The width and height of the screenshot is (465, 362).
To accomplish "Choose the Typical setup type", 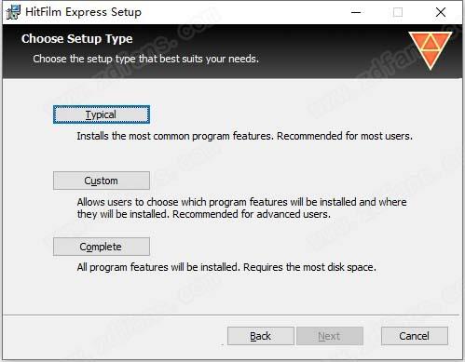I will (102, 114).
